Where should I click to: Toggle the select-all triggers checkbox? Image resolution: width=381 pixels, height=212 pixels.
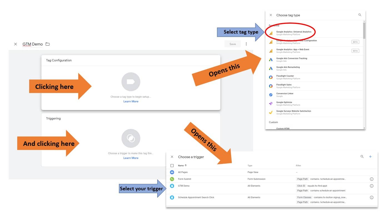coord(172,166)
